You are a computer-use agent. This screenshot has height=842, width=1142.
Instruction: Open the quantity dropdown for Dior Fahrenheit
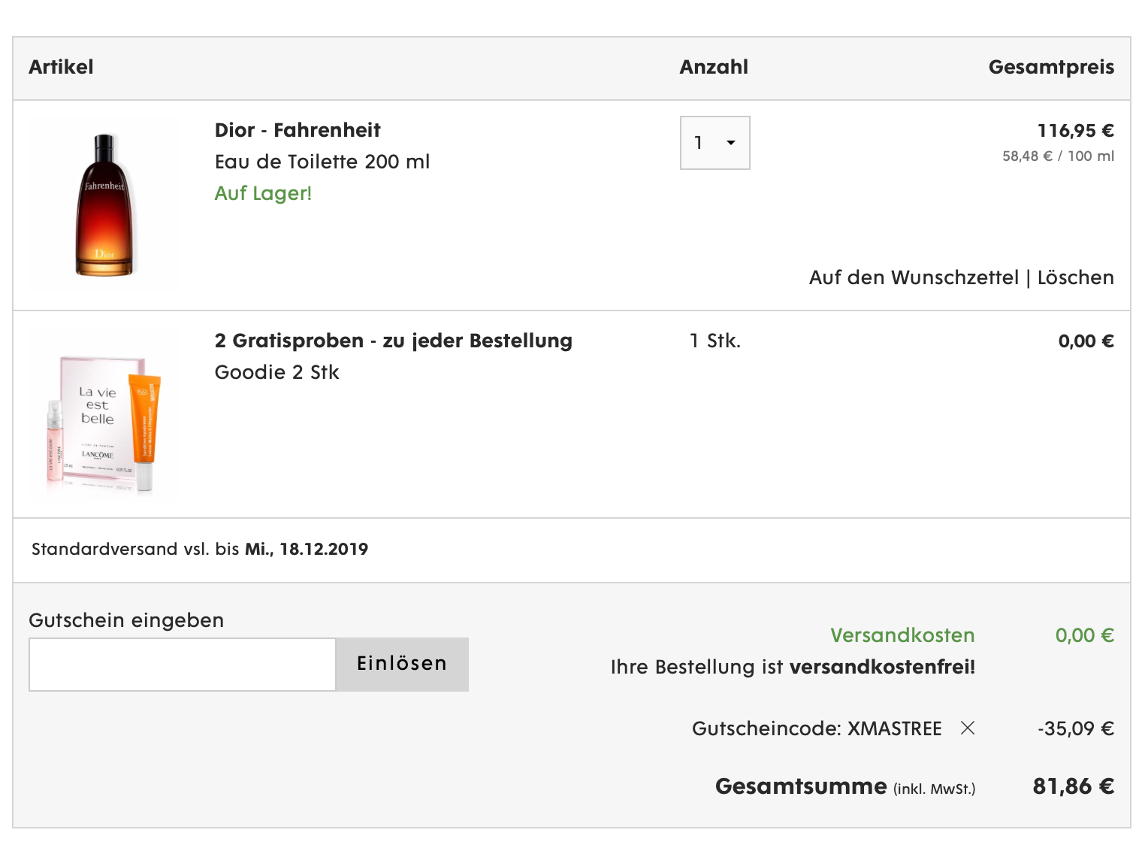[715, 143]
